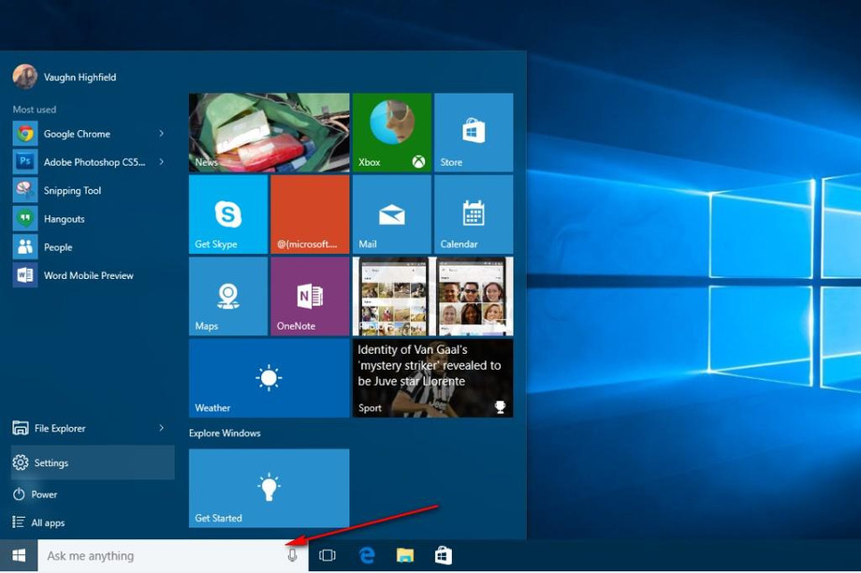Launch Microsoft Edge from the taskbar
This screenshot has height=573, width=861.
click(x=367, y=555)
